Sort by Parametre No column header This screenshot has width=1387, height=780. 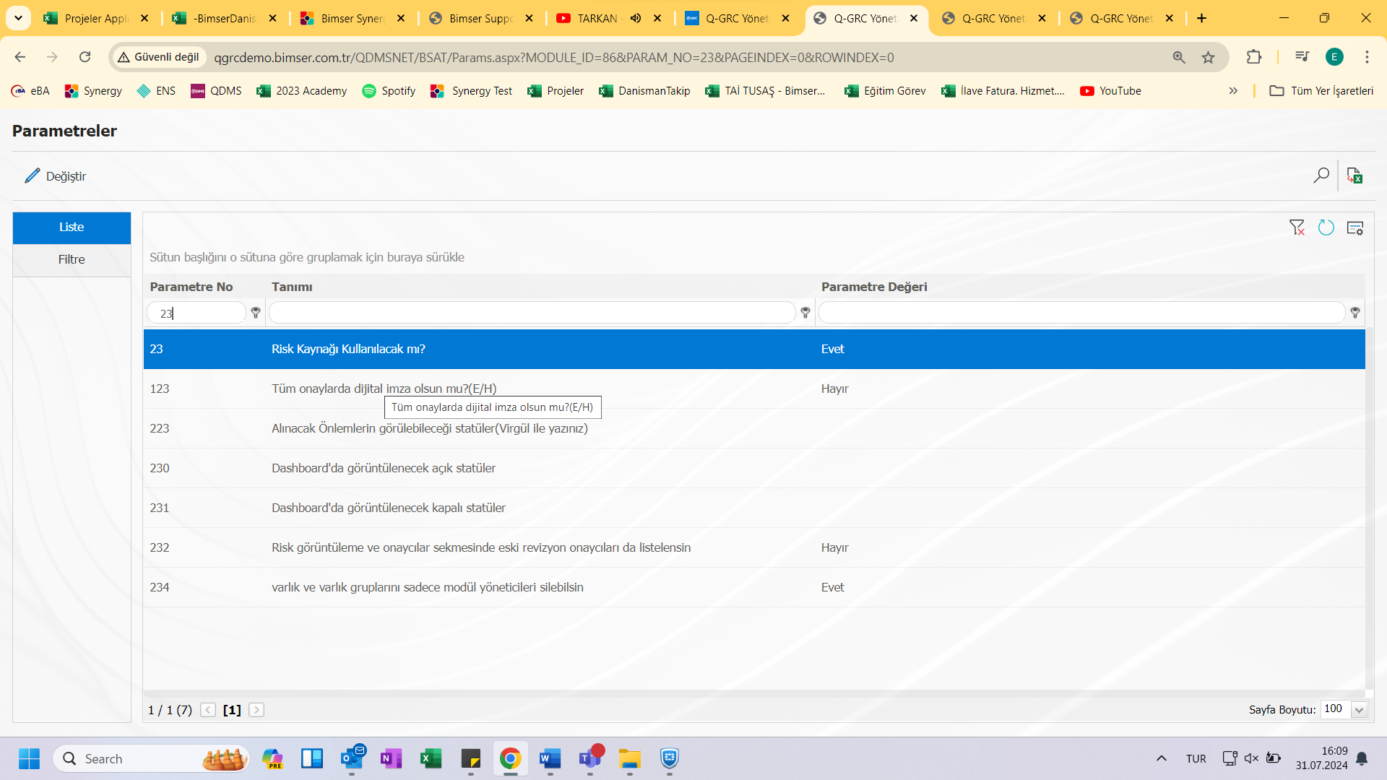tap(191, 287)
